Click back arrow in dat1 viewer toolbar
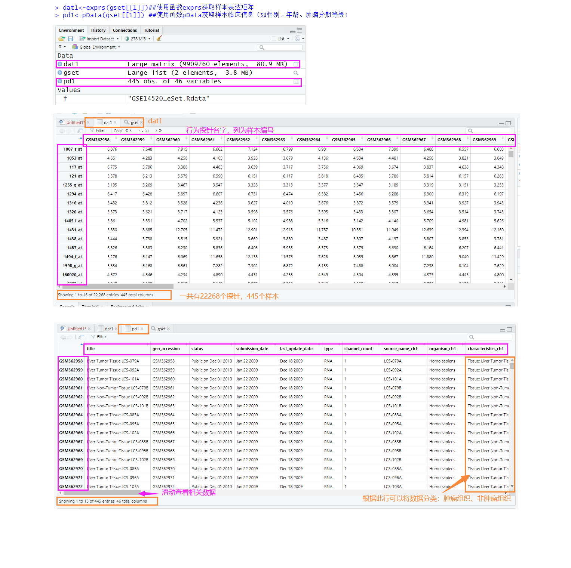This screenshot has height=568, width=571. (x=62, y=131)
